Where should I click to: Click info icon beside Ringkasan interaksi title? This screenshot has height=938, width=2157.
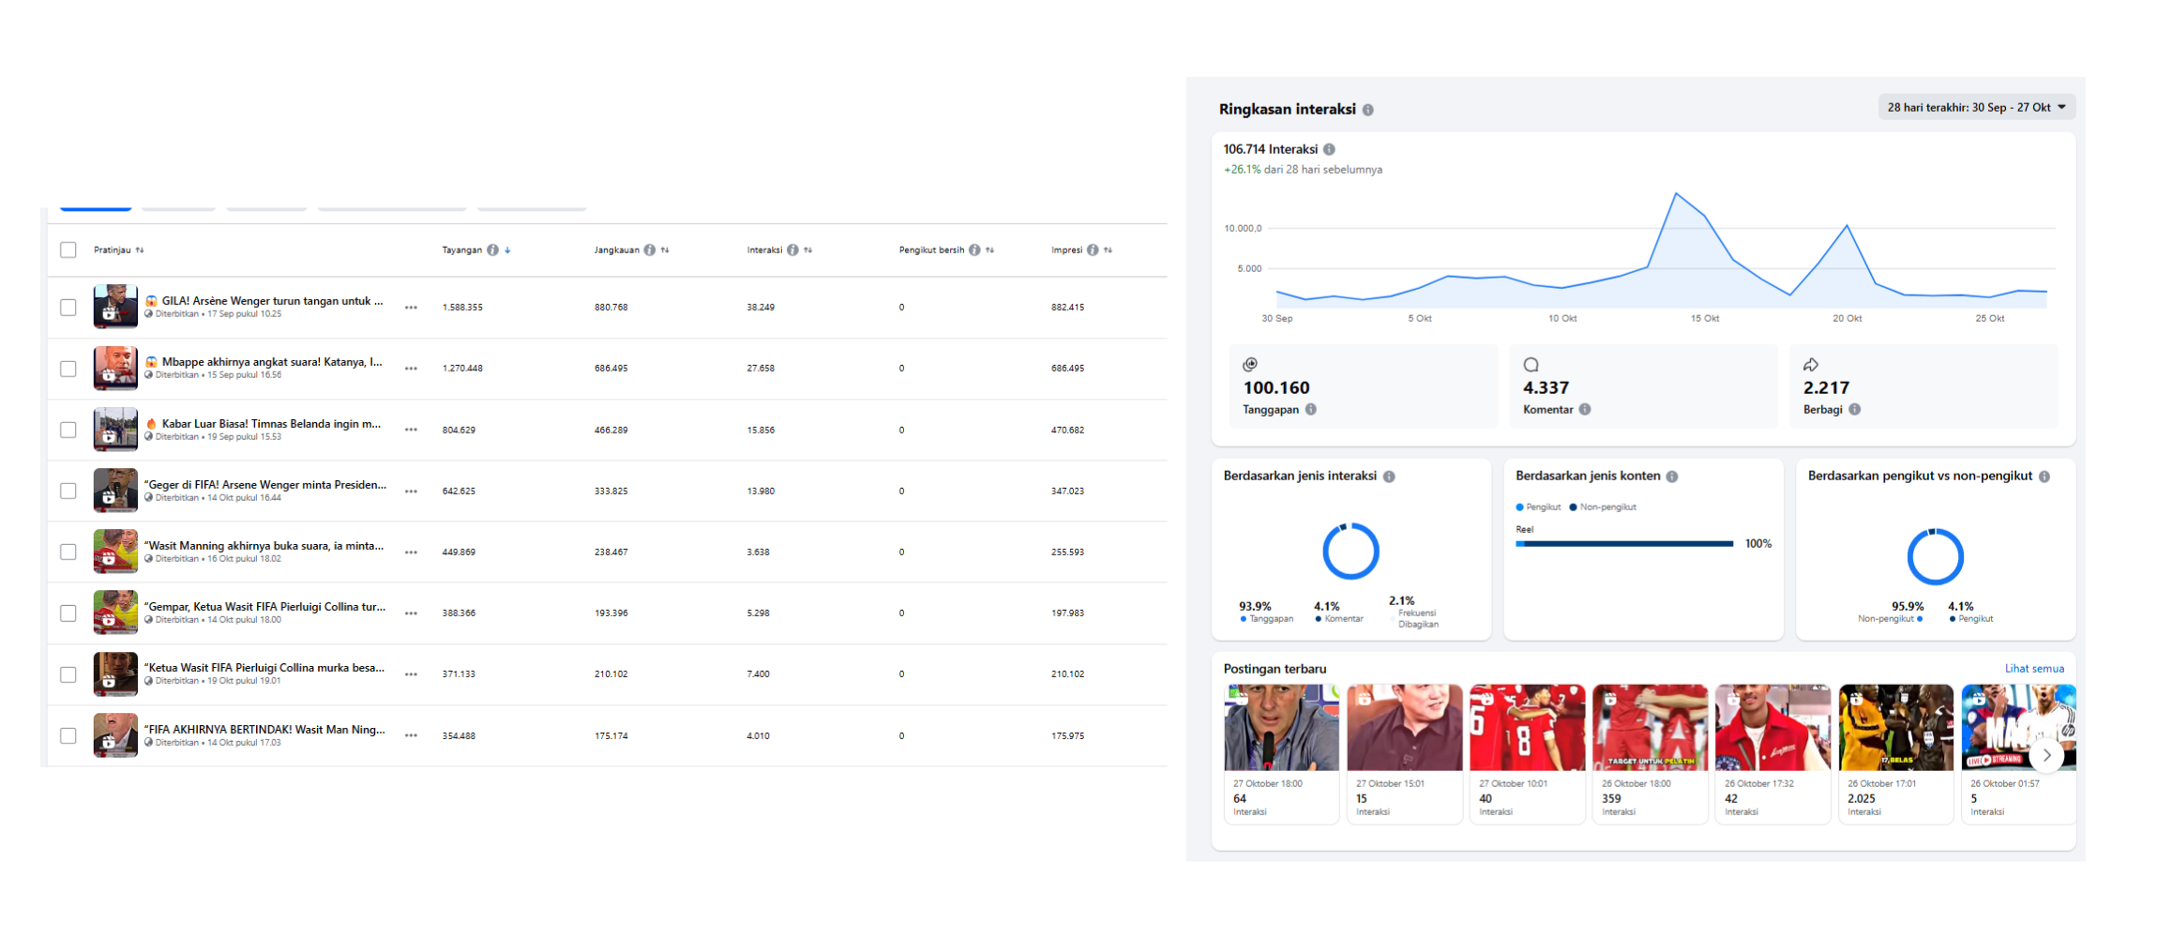1368,110
